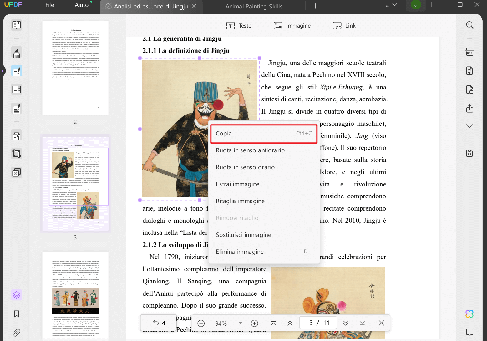Choose Ruota in senso orario

tap(264, 167)
